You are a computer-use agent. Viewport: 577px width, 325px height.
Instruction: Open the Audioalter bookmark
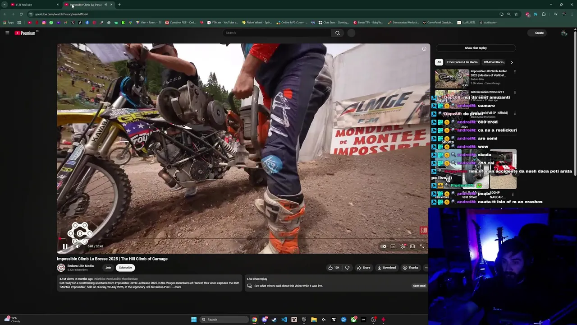[488, 23]
